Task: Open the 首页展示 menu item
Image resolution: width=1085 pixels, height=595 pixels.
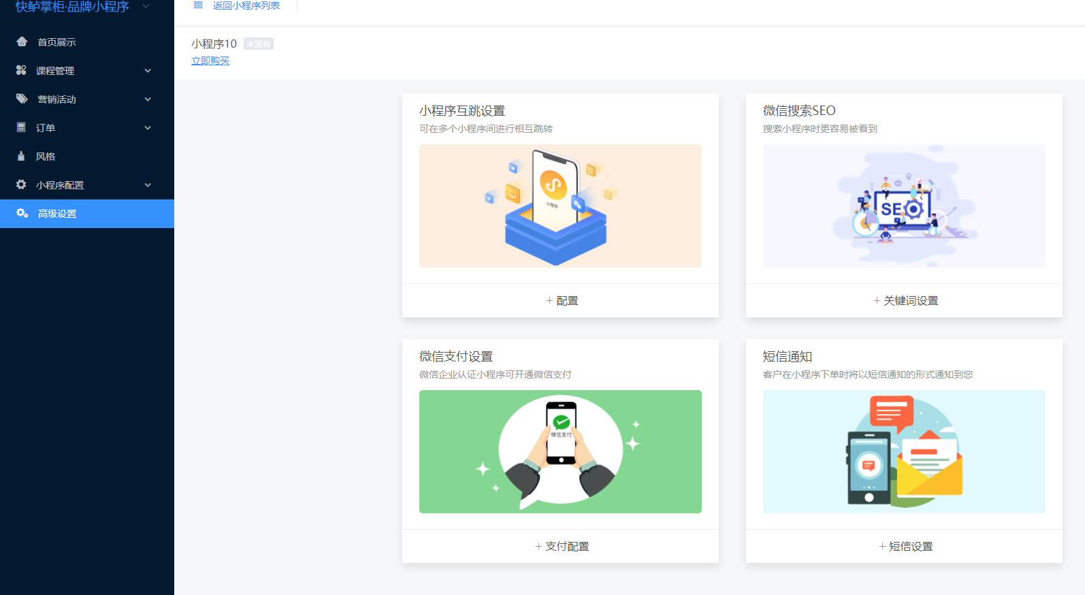Action: click(x=56, y=42)
